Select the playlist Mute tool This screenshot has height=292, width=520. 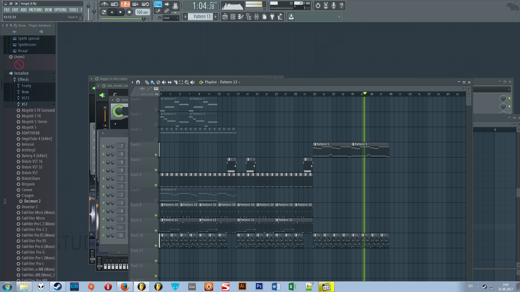164,82
